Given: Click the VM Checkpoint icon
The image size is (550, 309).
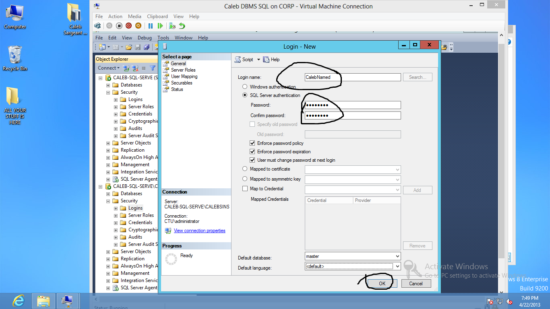Looking at the screenshot, I should pyautogui.click(x=172, y=26).
